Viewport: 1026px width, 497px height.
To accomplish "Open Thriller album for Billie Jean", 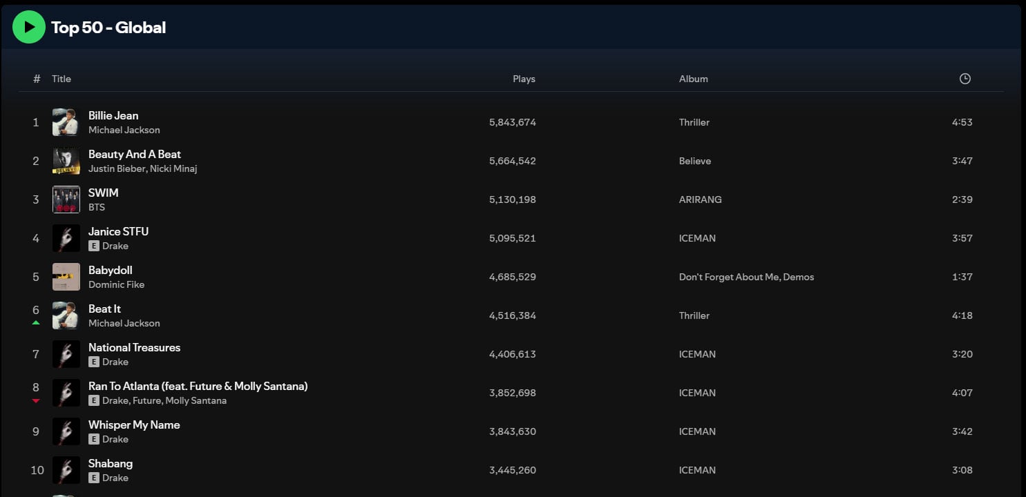I will point(694,122).
